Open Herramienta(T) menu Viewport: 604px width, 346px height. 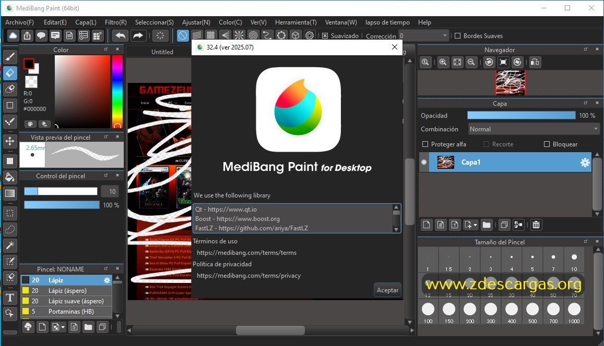[296, 22]
